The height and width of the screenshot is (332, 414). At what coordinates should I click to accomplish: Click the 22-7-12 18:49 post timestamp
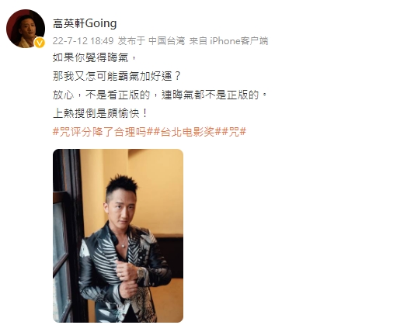tap(83, 41)
